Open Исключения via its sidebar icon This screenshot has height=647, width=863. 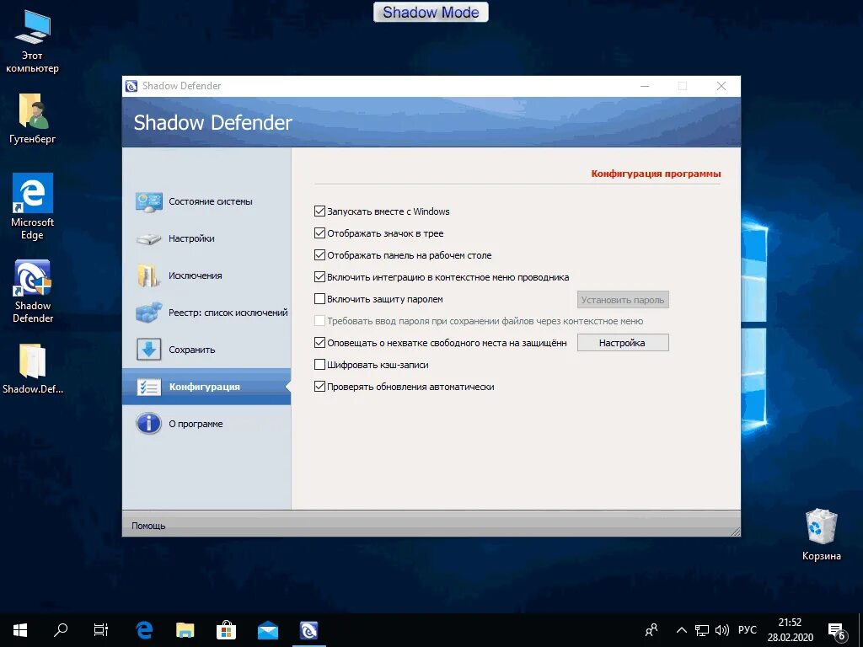(148, 275)
